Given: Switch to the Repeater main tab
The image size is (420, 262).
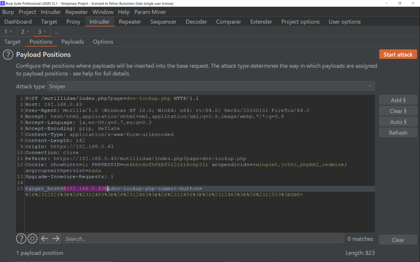Looking at the screenshot, I should (130, 22).
